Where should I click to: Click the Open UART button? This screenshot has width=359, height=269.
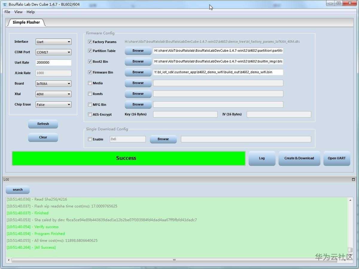(337, 158)
